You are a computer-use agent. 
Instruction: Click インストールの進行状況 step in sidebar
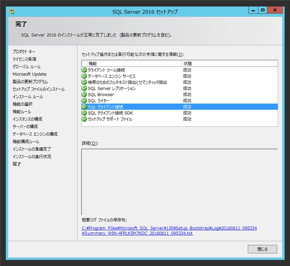point(32,156)
